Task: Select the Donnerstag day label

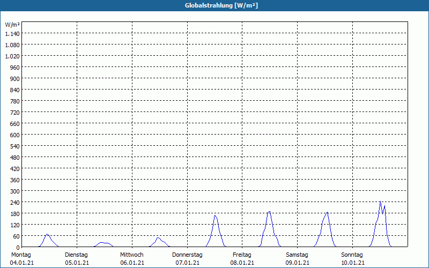Action: pos(187,255)
